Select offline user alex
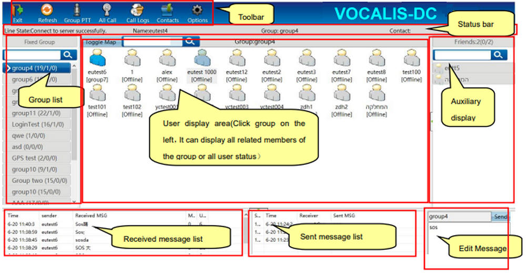The width and height of the screenshot is (528, 277). pyautogui.click(x=167, y=66)
